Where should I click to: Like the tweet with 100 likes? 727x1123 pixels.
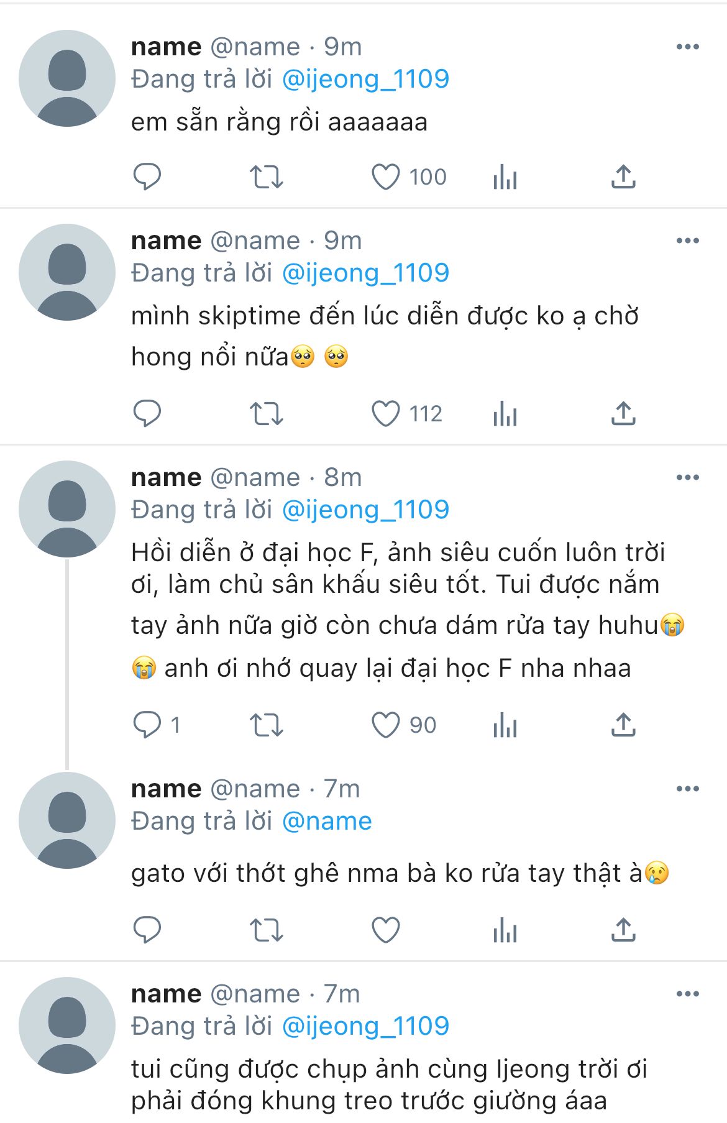[386, 177]
